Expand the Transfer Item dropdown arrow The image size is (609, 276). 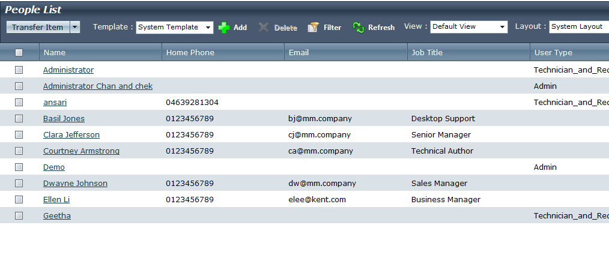[75, 27]
